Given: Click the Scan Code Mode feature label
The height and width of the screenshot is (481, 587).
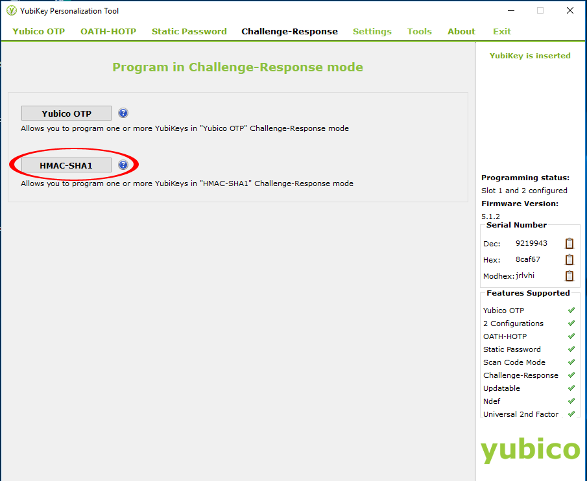Looking at the screenshot, I should (514, 362).
